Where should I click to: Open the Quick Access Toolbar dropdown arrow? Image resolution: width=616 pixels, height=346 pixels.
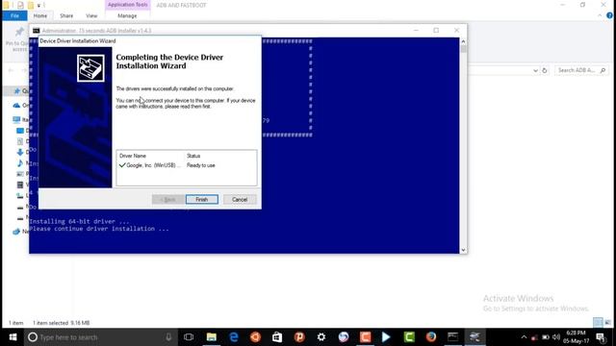tap(38, 6)
